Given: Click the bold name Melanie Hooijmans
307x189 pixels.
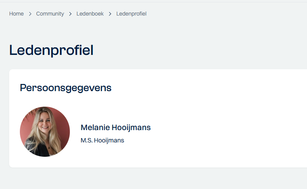Looking at the screenshot, I should pyautogui.click(x=116, y=127).
